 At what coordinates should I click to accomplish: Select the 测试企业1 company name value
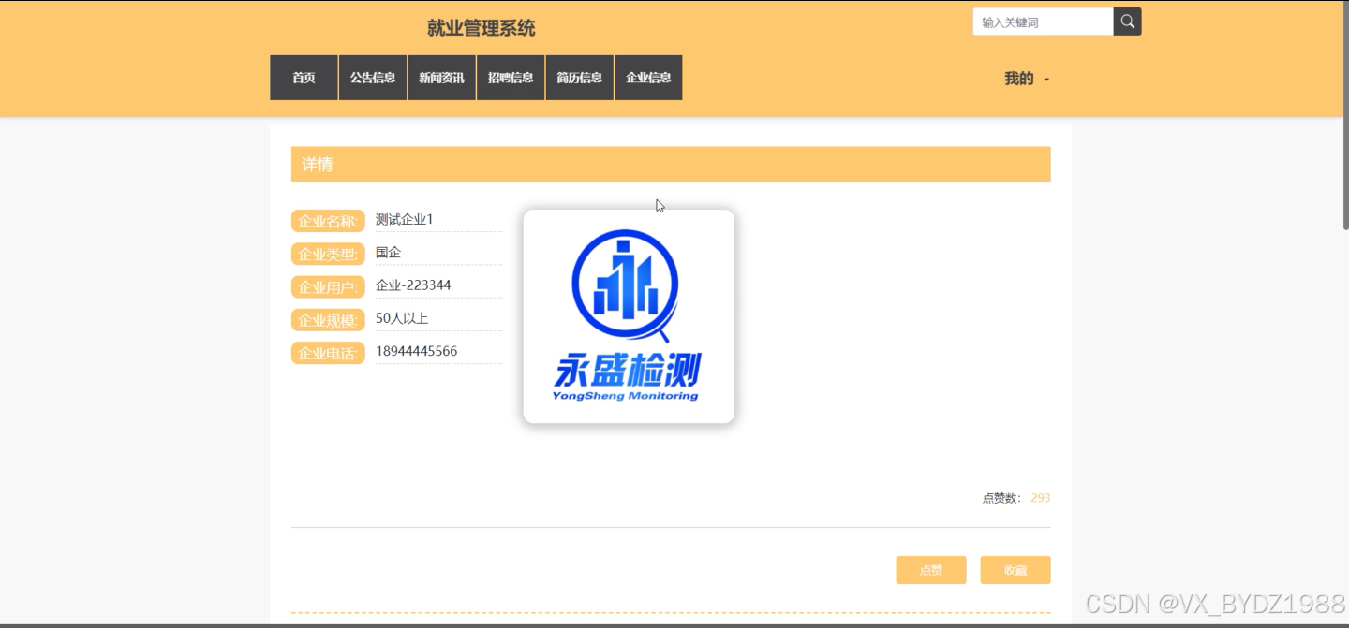pyautogui.click(x=405, y=220)
